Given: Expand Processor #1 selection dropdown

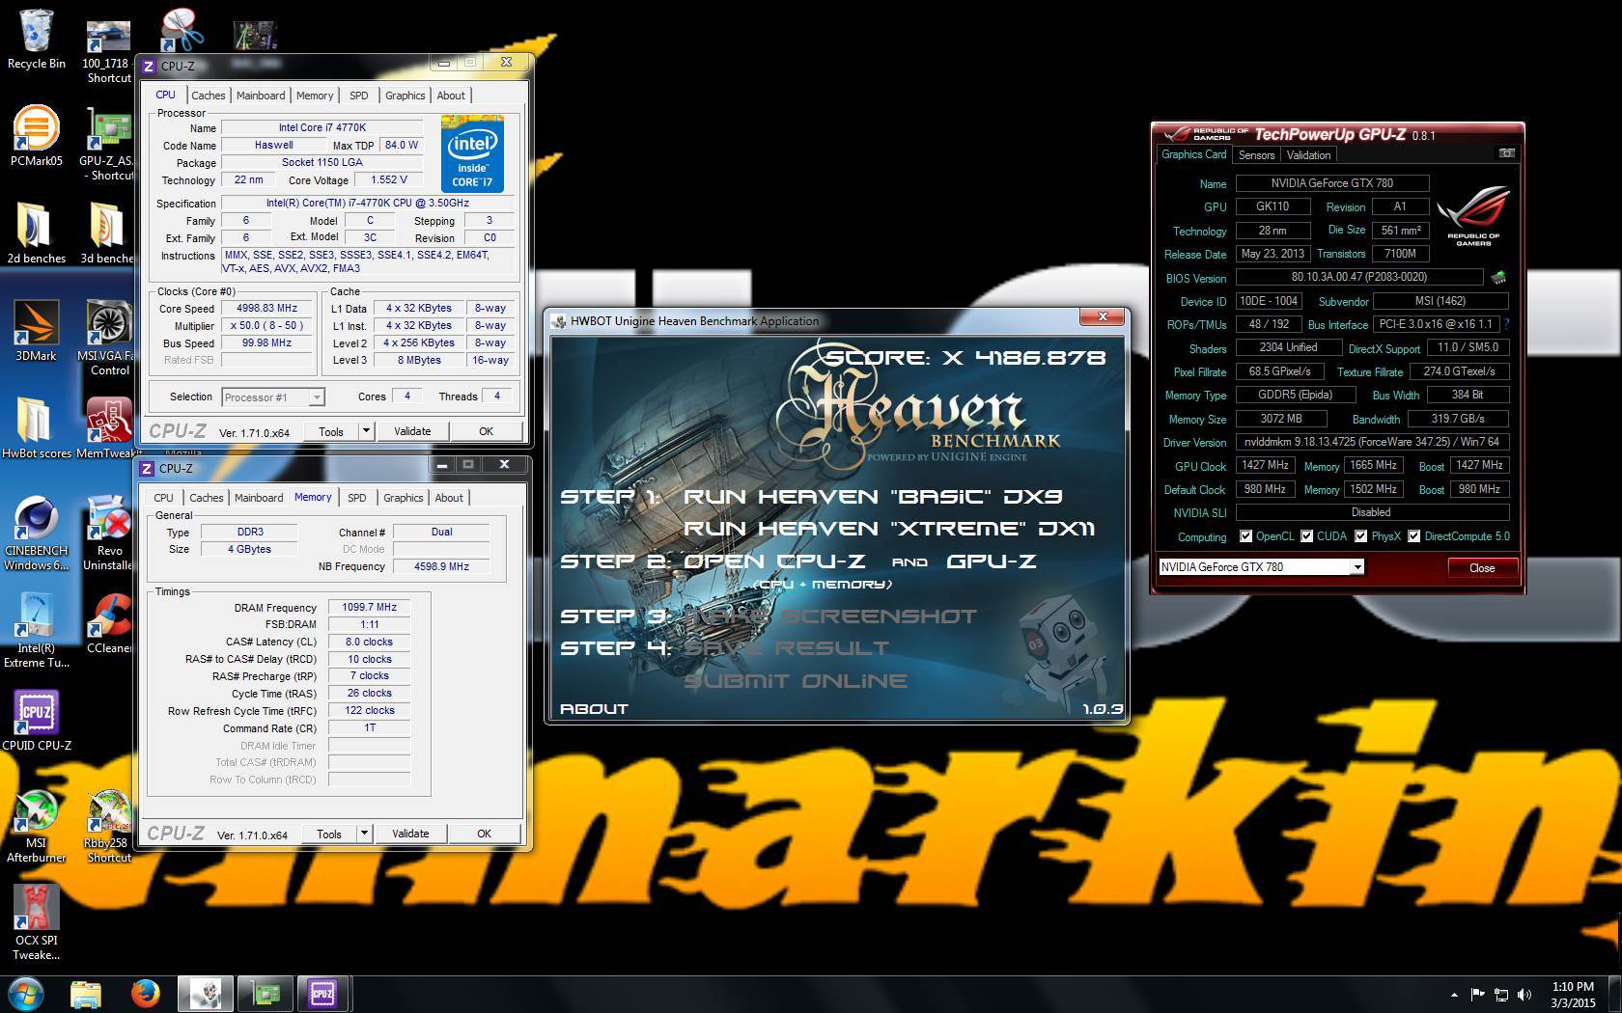Looking at the screenshot, I should 316,397.
